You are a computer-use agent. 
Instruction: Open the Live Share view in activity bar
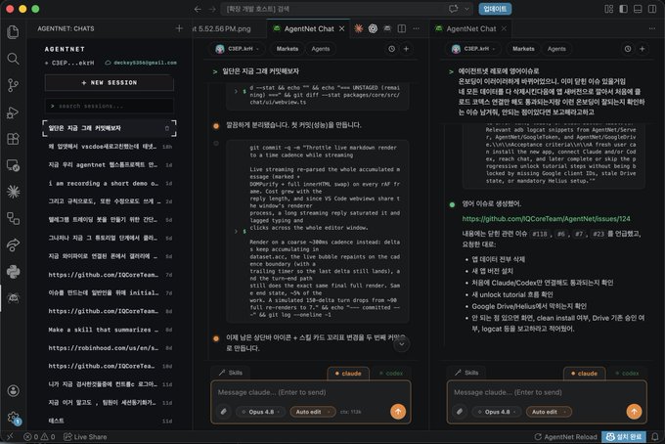(13, 244)
